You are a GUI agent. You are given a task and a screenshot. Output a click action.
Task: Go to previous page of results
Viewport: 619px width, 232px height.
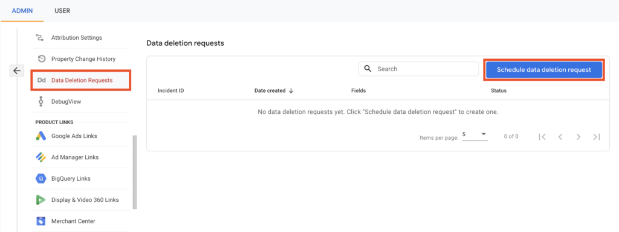coord(560,137)
